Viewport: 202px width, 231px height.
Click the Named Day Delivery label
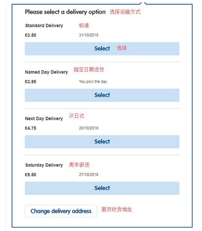pyautogui.click(x=46, y=72)
